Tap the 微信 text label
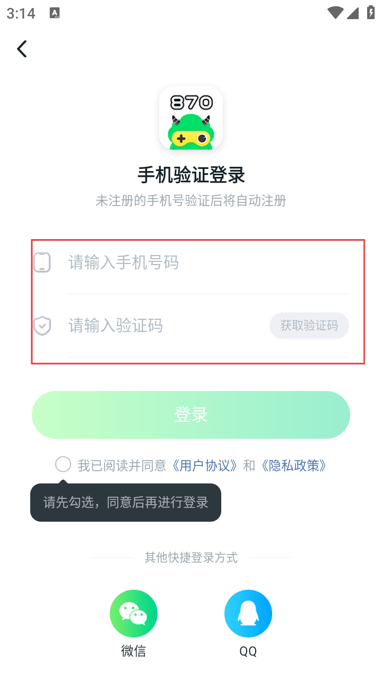 [x=134, y=651]
